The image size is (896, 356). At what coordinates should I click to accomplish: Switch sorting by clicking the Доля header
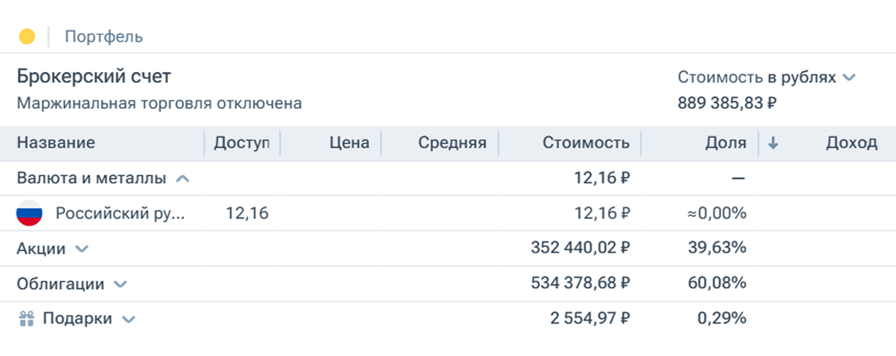726,142
